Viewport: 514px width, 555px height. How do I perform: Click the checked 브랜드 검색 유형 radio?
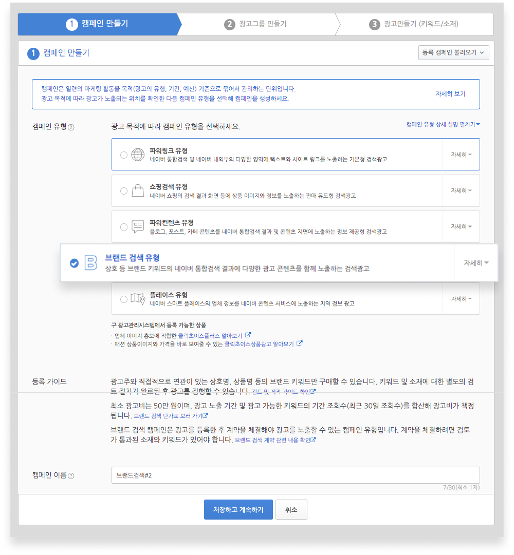(x=74, y=263)
